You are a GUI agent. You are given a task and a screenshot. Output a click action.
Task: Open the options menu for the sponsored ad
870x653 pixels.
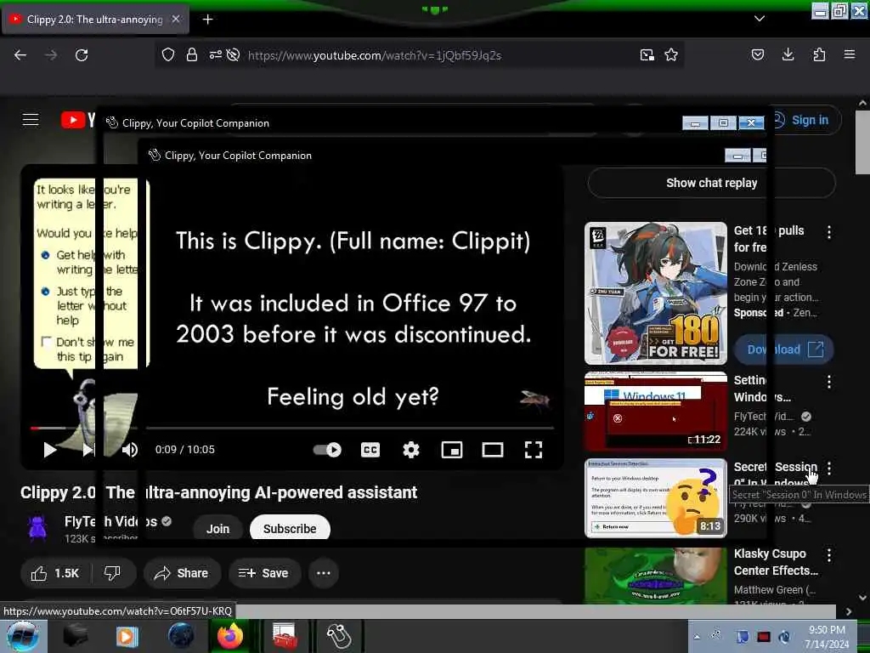click(x=829, y=232)
